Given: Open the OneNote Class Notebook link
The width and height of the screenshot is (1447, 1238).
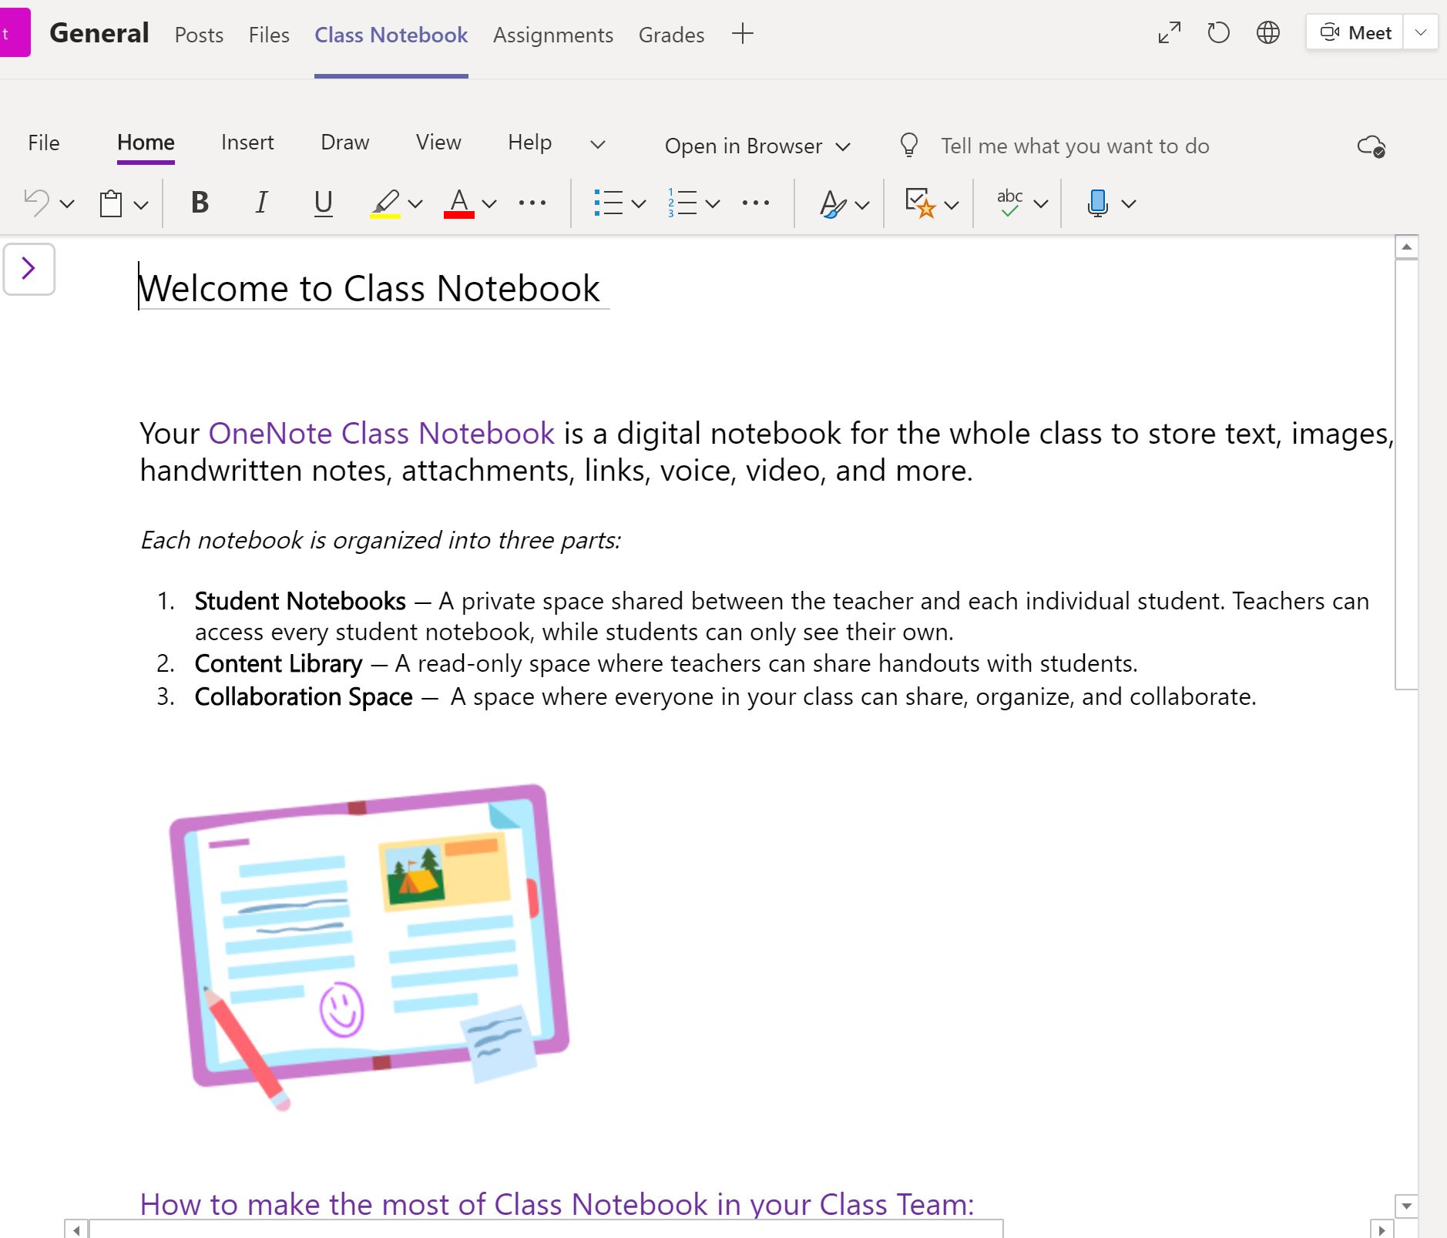Looking at the screenshot, I should 381,433.
